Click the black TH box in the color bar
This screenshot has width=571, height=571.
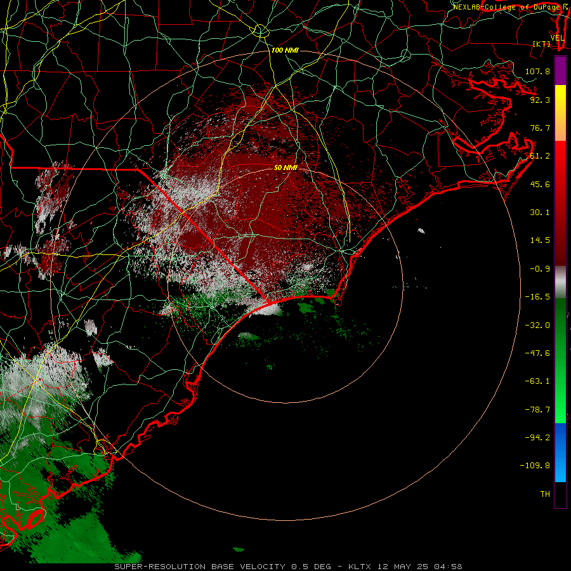click(x=560, y=494)
